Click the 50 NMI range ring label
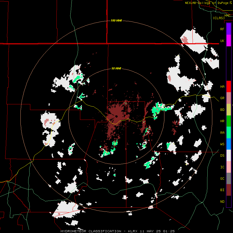 tap(116, 69)
